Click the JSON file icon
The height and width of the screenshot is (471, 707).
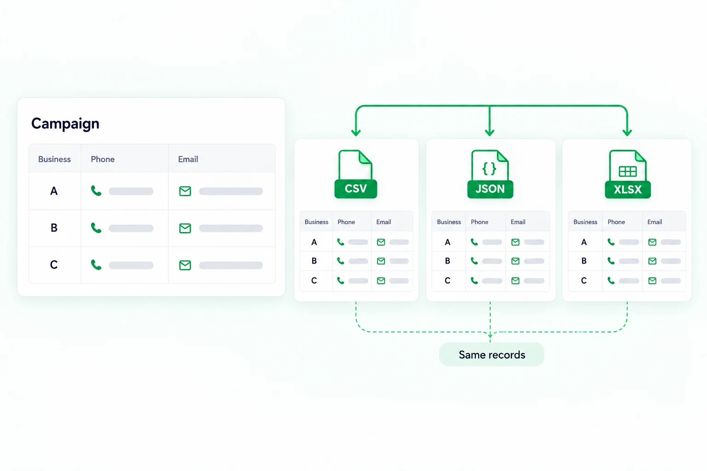pyautogui.click(x=490, y=174)
